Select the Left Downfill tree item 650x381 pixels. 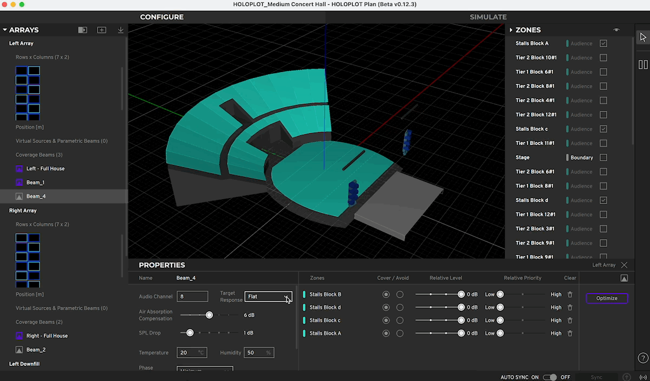click(24, 364)
